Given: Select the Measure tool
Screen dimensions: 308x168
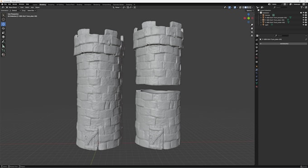Looking at the screenshot, I should [x=3, y=46].
